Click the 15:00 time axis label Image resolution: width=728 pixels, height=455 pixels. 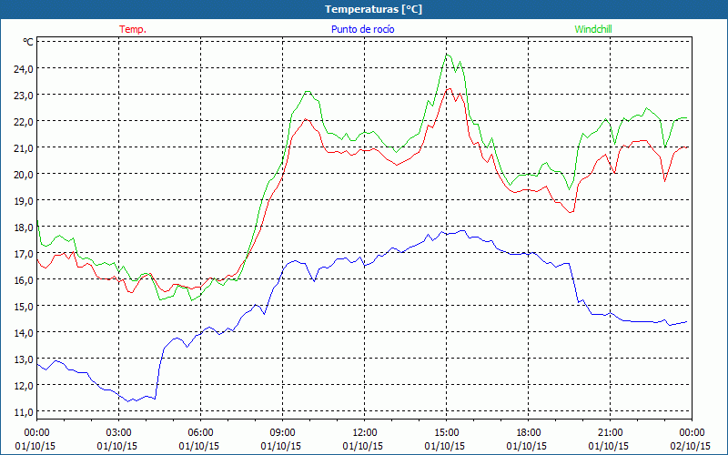pyautogui.click(x=446, y=433)
